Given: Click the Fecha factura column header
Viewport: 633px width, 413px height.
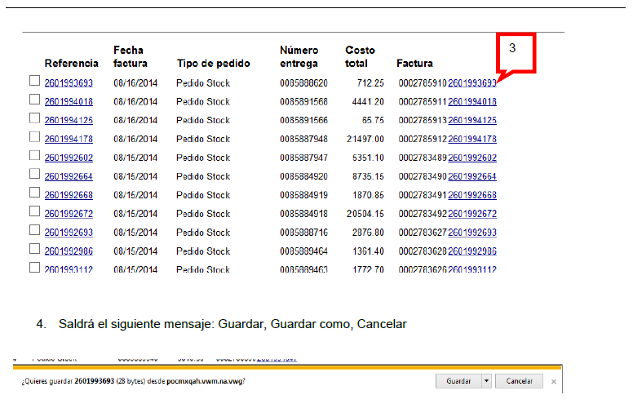Looking at the screenshot, I should [x=129, y=56].
